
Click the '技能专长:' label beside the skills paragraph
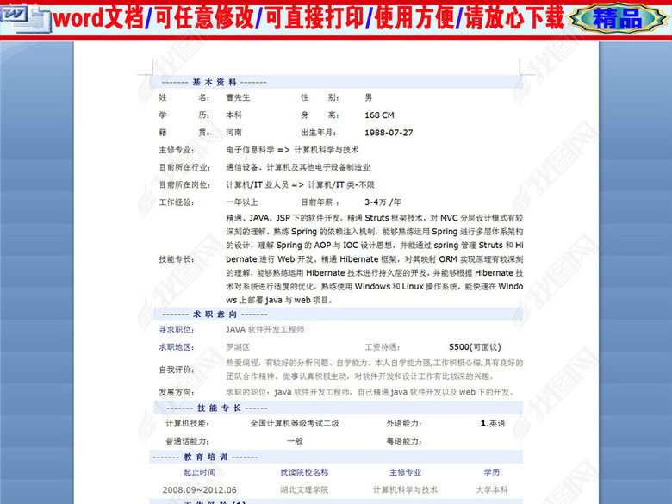(x=177, y=259)
